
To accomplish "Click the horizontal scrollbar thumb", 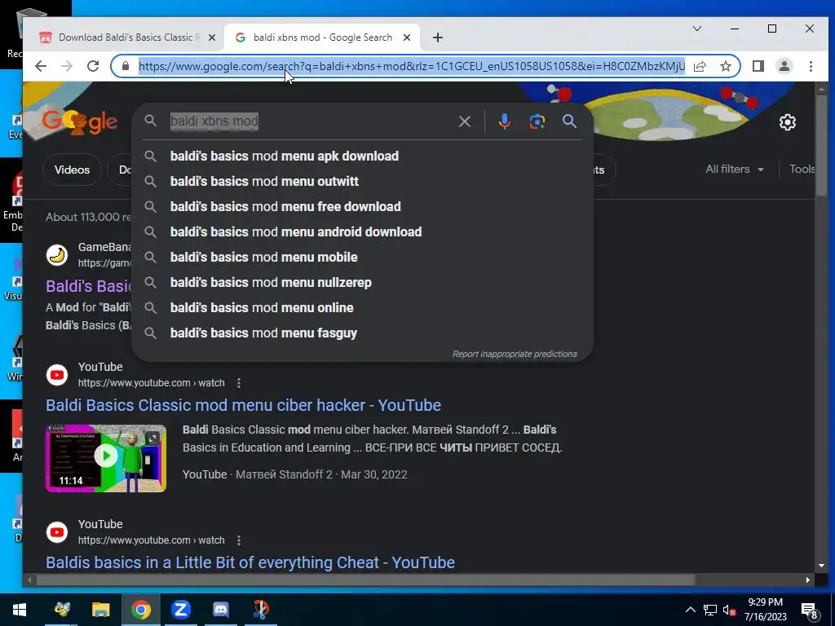I will [x=365, y=580].
